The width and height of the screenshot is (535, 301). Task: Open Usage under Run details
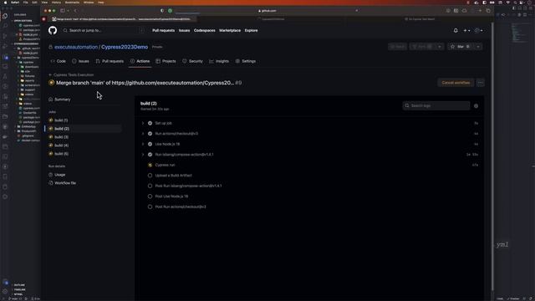57,175
